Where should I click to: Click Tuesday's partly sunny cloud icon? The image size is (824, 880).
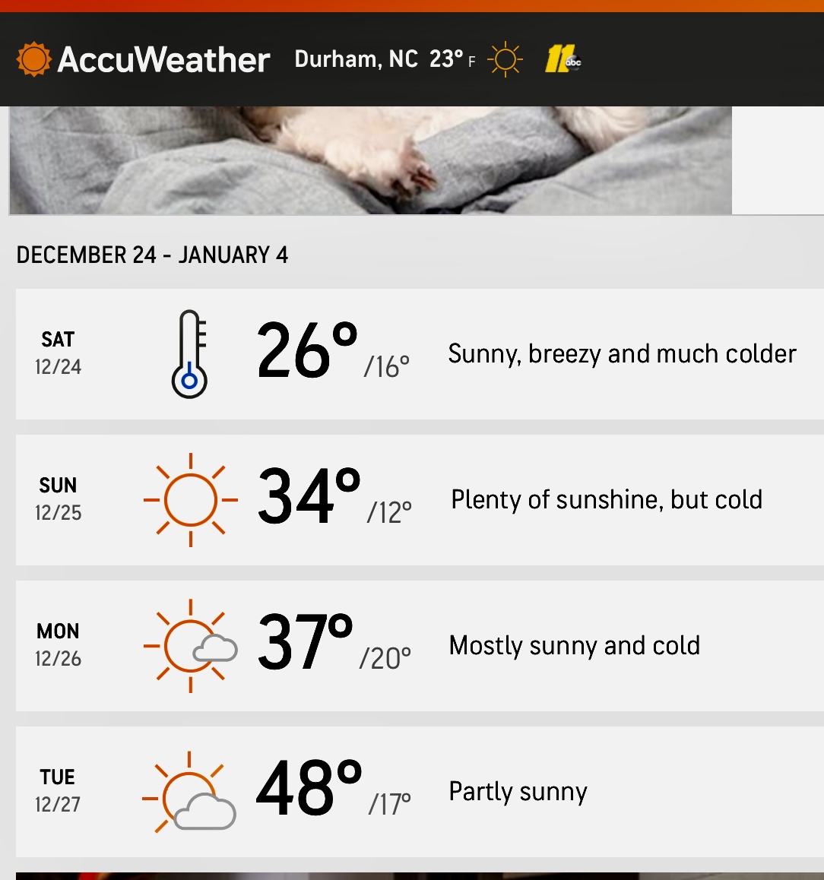tap(192, 792)
